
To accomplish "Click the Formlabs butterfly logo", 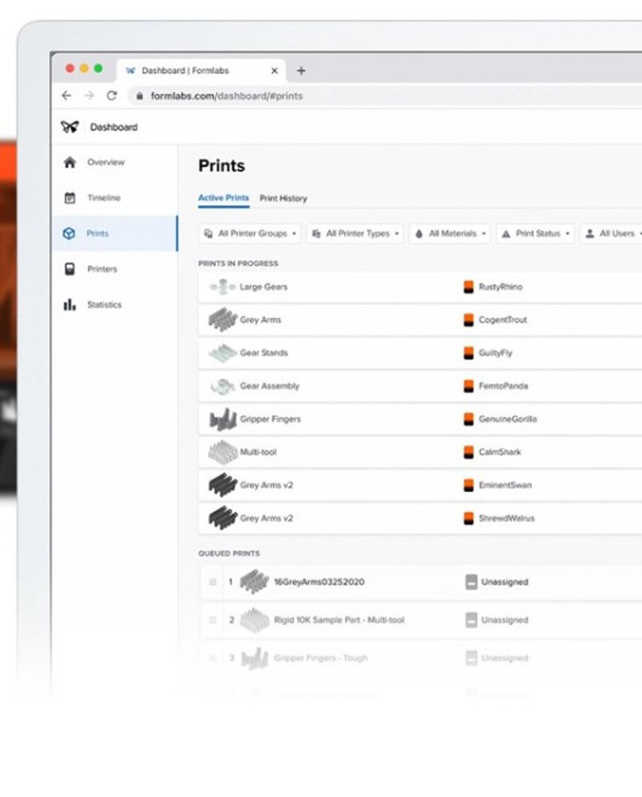I will 70,127.
